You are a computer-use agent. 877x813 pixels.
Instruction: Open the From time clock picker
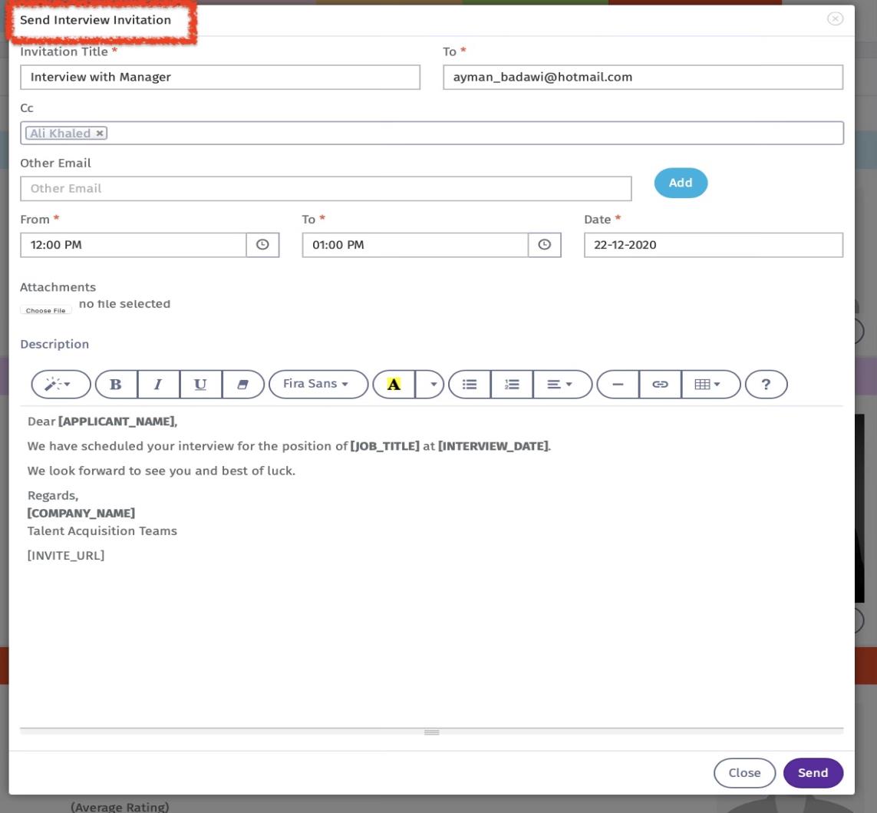coord(262,245)
